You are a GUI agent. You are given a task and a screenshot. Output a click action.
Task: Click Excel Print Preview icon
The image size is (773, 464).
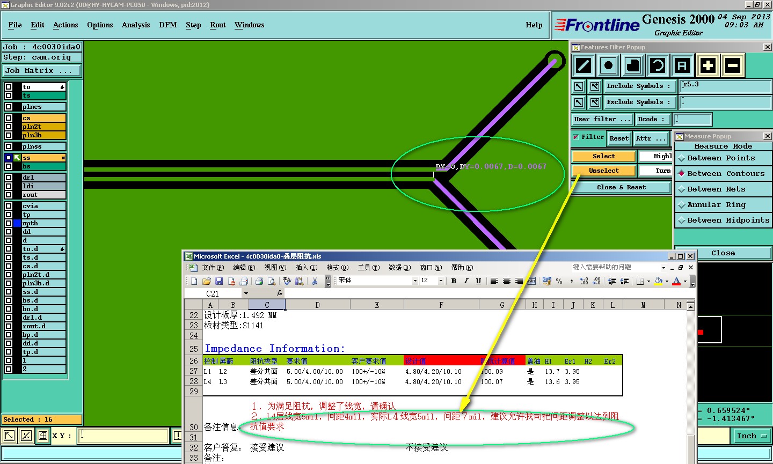tap(272, 281)
